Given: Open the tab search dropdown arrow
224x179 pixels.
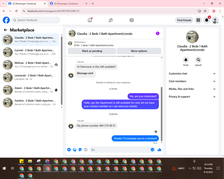Looking at the screenshot, I should (x=4, y=4).
